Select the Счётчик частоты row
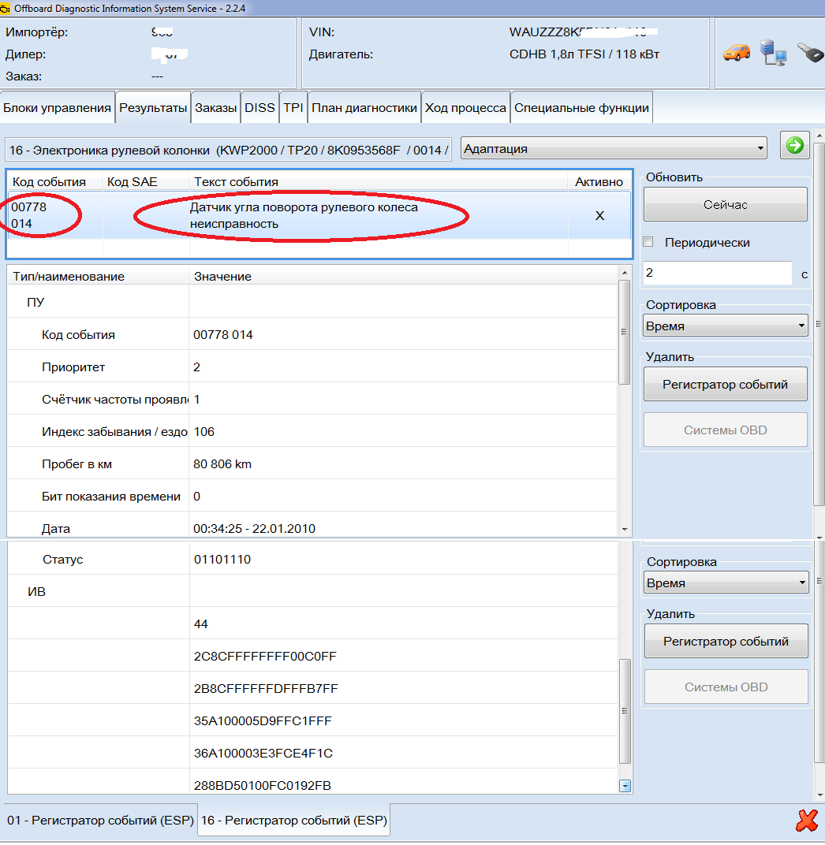The width and height of the screenshot is (825, 845). (x=313, y=400)
